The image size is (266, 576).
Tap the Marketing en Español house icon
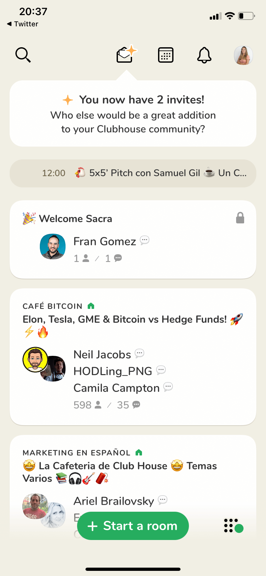(139, 453)
